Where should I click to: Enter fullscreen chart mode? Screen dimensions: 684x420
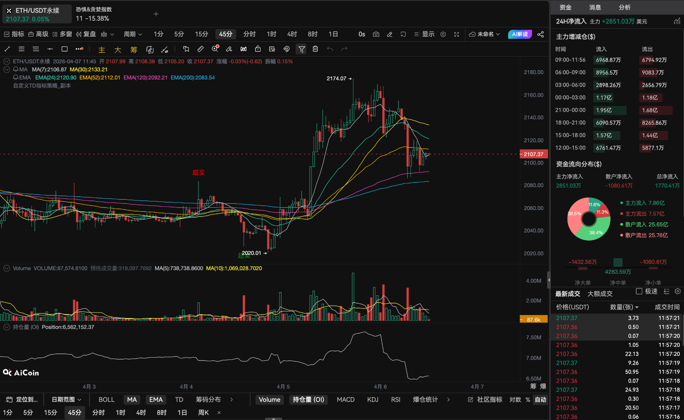point(456,34)
